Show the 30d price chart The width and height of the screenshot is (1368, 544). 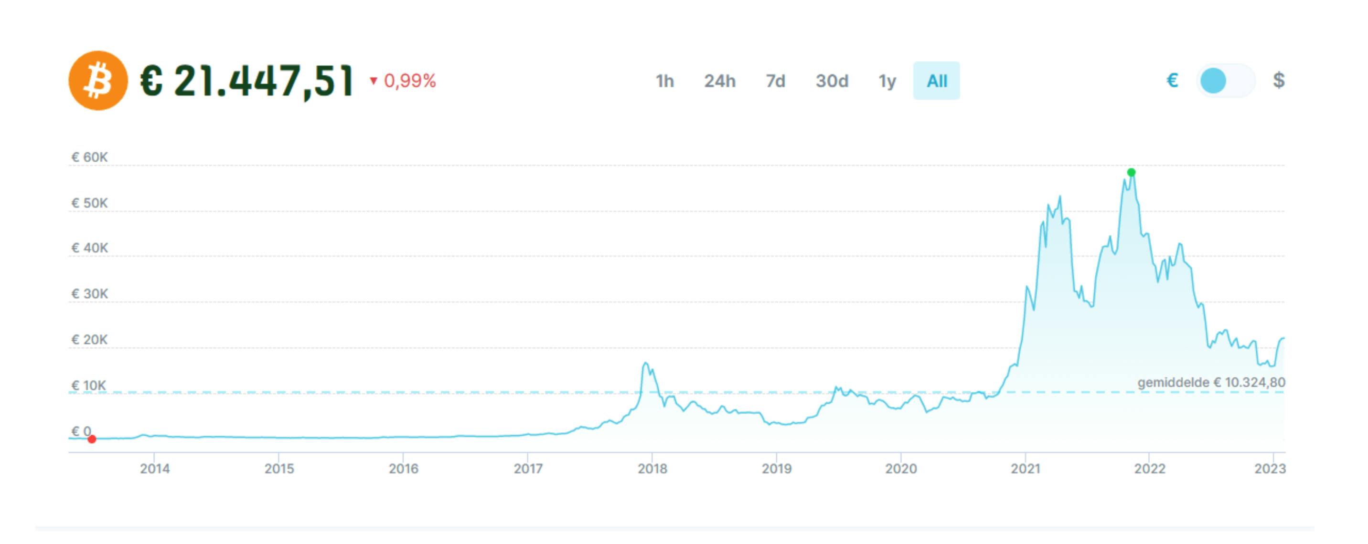pos(832,81)
